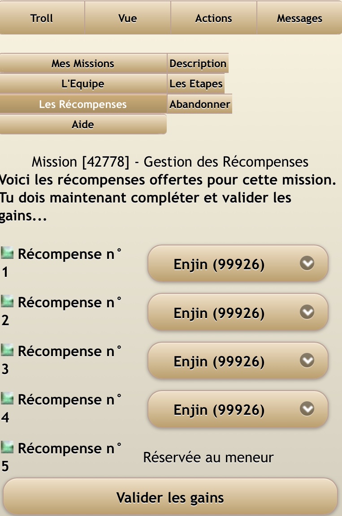Open the Récompense n°2 recipient dropdown

pyautogui.click(x=238, y=312)
